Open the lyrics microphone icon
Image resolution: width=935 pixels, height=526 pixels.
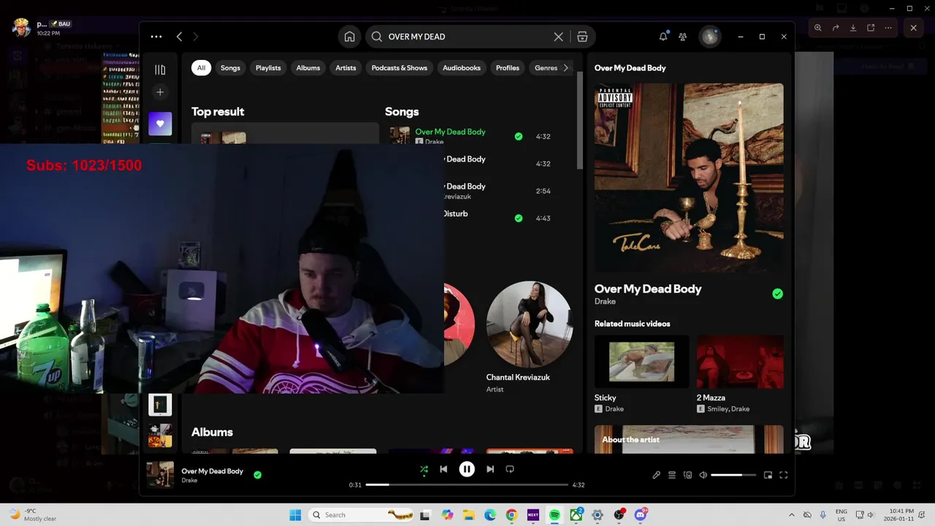(656, 475)
